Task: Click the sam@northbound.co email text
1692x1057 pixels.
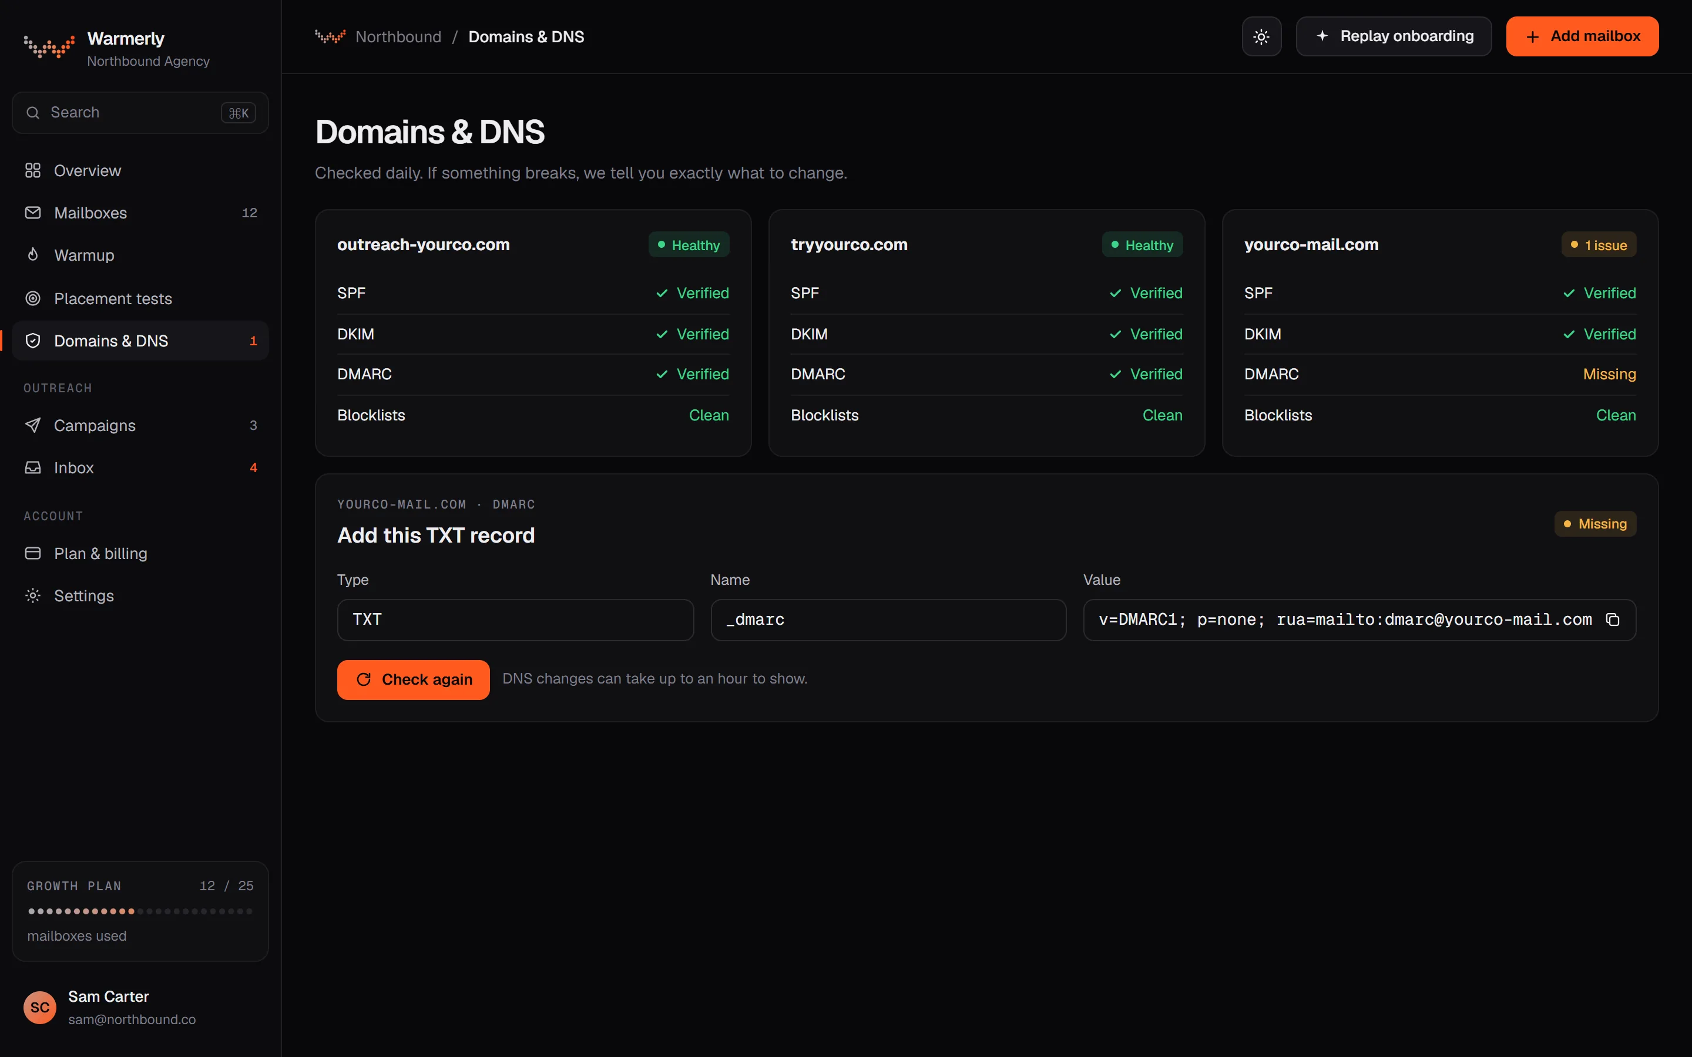Action: pyautogui.click(x=132, y=1019)
